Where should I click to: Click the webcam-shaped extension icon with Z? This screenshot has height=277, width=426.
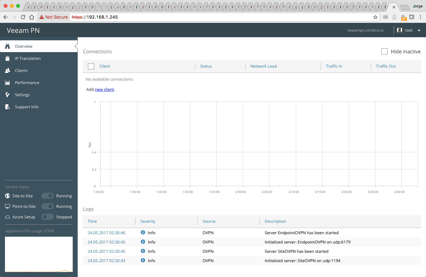click(394, 17)
